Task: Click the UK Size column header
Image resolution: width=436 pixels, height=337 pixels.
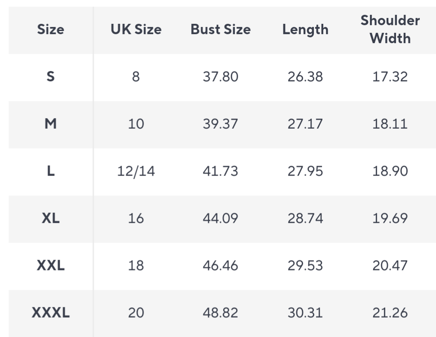Action: click(x=136, y=30)
